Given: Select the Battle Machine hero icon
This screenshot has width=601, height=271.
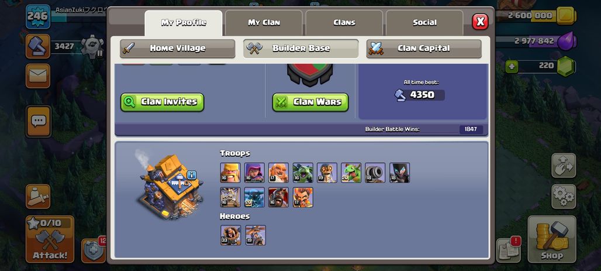Looking at the screenshot, I should (x=231, y=235).
